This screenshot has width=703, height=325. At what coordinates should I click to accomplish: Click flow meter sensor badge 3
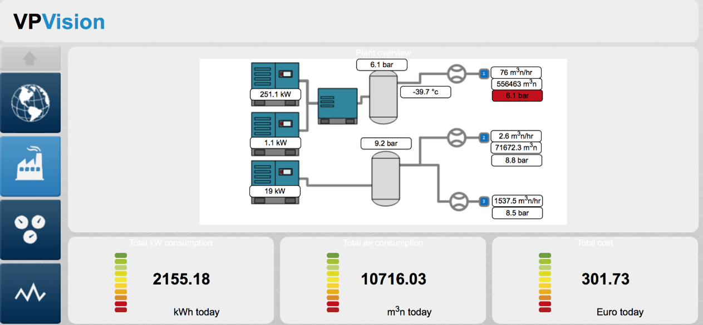[x=484, y=201]
